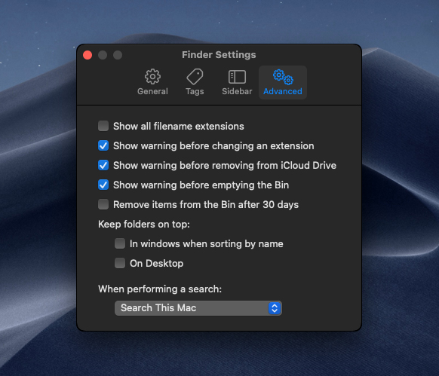Open the Search This Mac dropdown
439x376 pixels.
198,308
